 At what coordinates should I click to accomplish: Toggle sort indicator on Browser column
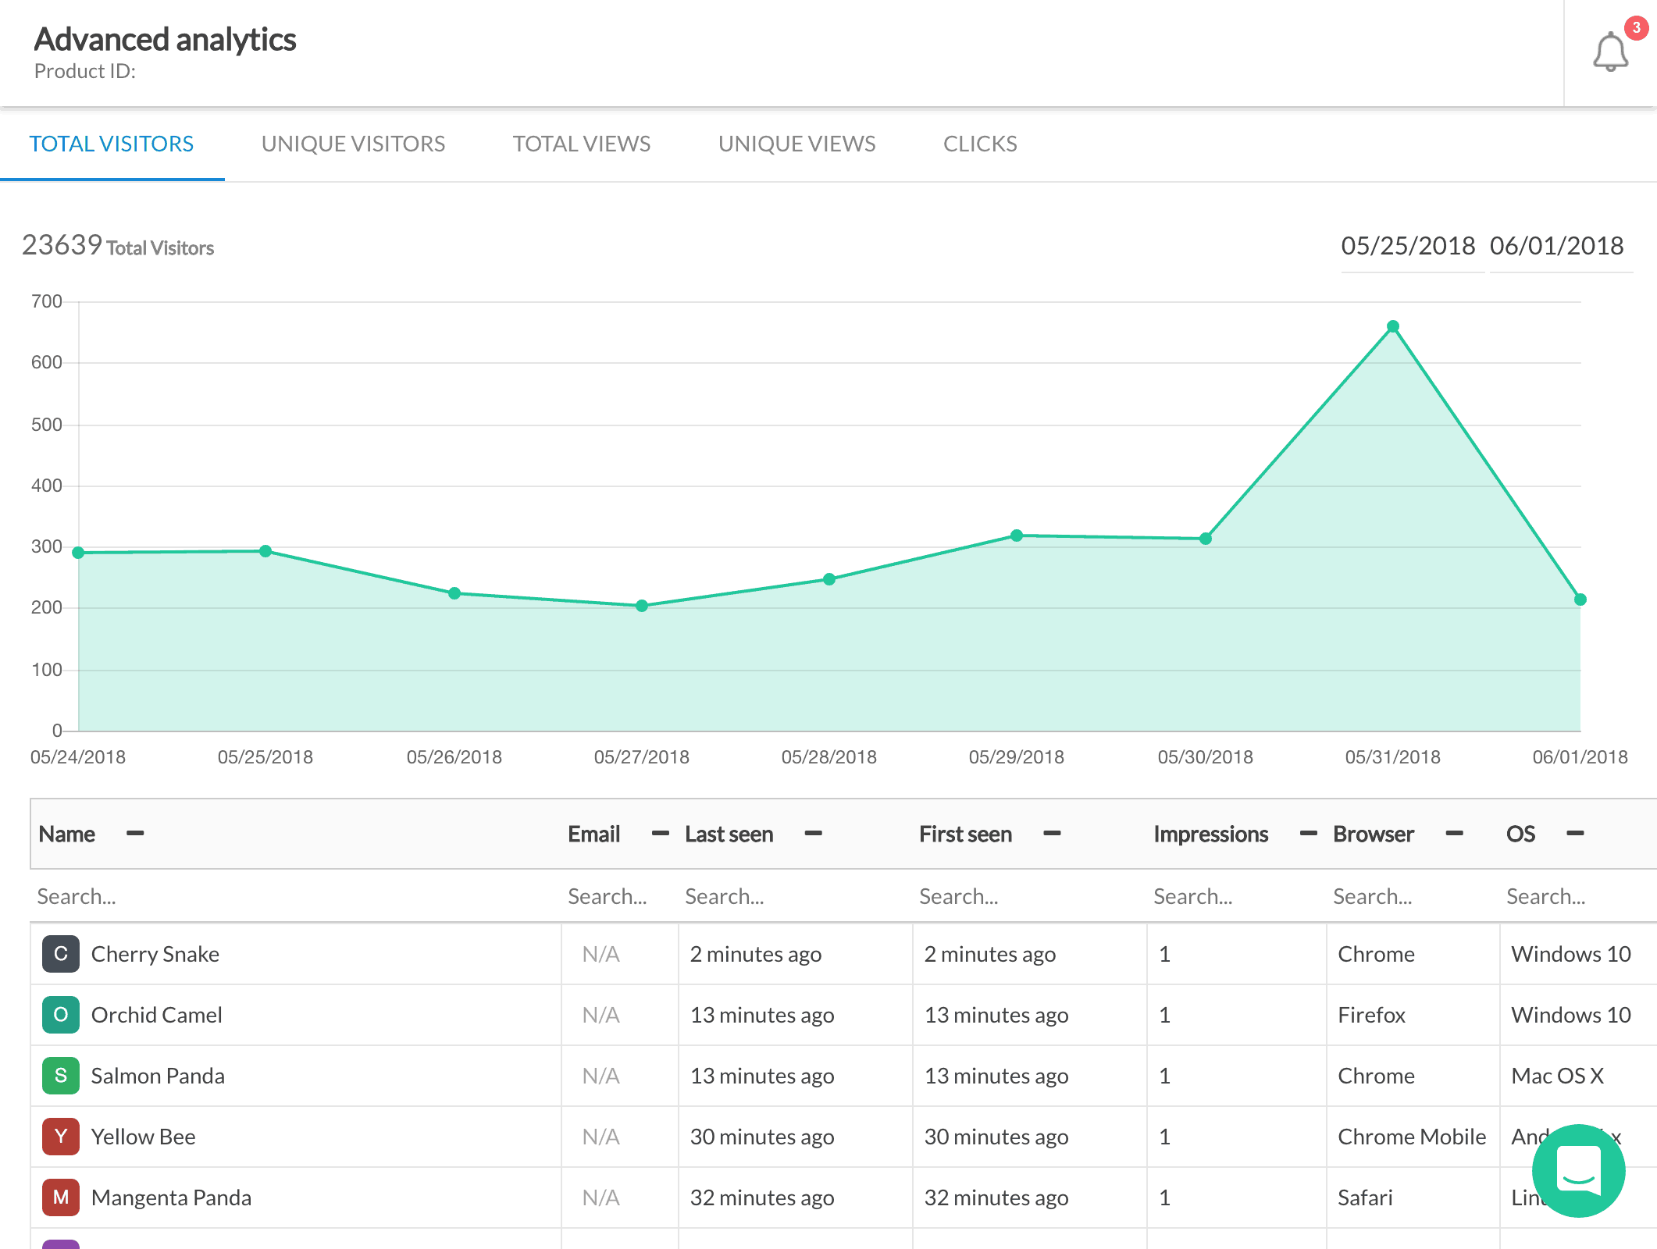pyautogui.click(x=1454, y=834)
